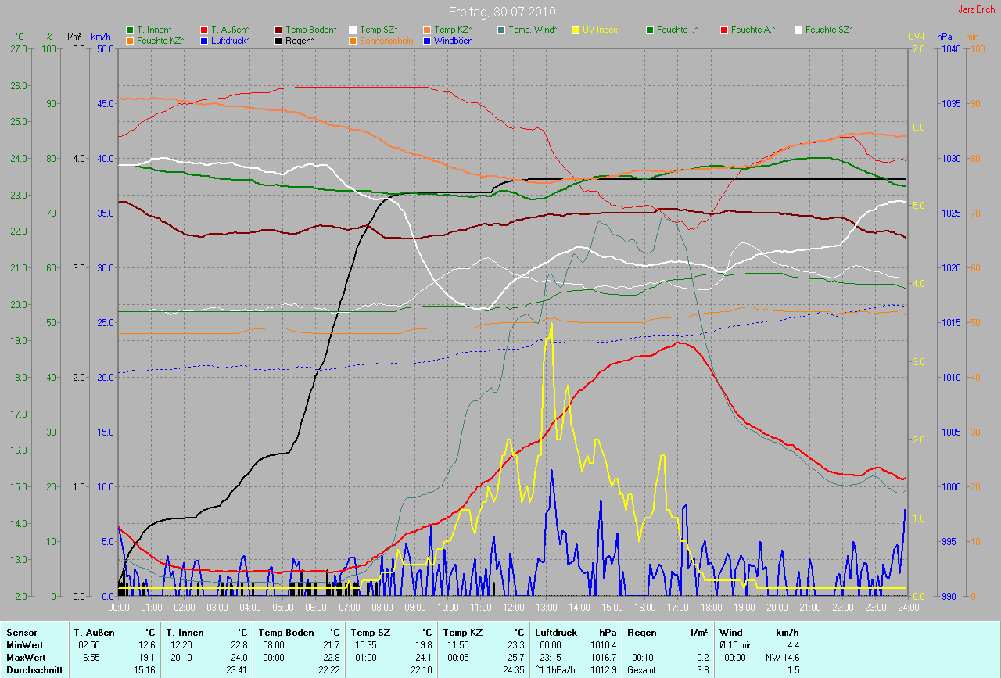Click the Jarz Erich label
This screenshot has height=678, width=1001.
pyautogui.click(x=978, y=9)
